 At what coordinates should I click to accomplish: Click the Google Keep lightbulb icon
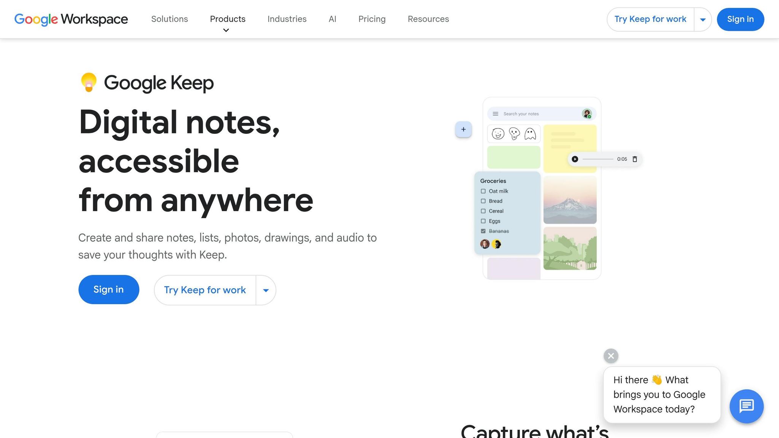click(89, 82)
